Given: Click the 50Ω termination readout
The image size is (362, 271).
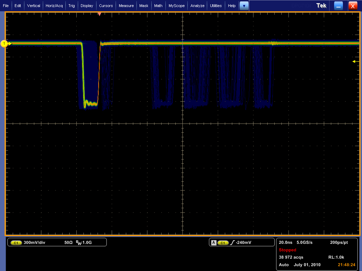Looking at the screenshot, I should pyautogui.click(x=68, y=242).
